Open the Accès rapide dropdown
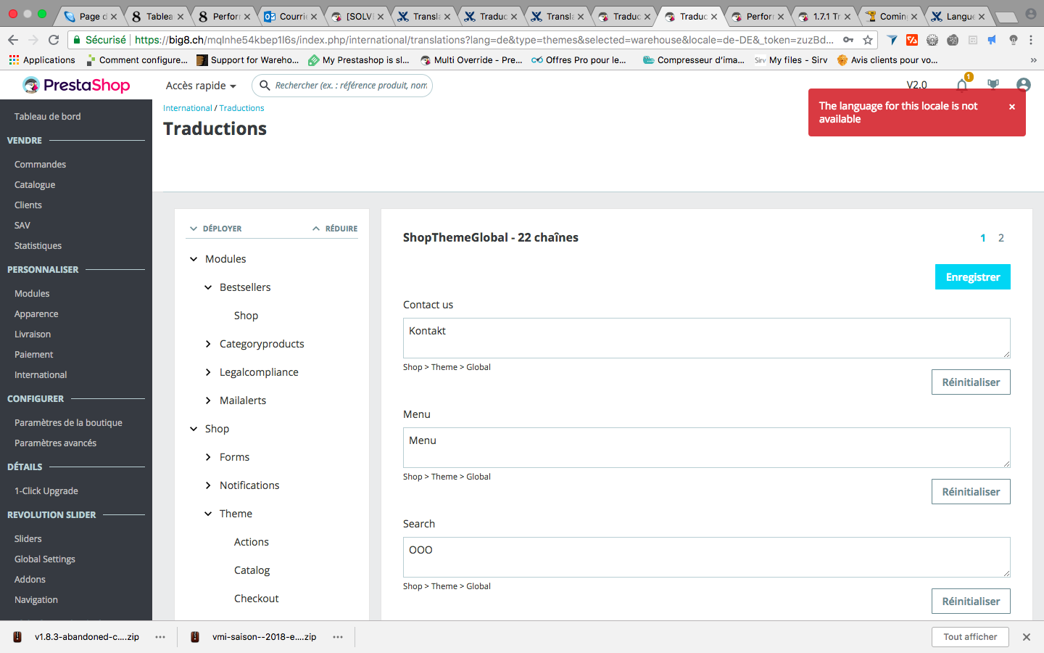This screenshot has height=653, width=1044. pyautogui.click(x=201, y=86)
